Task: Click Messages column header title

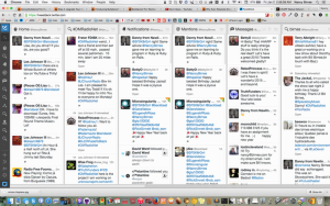Action: [244, 29]
